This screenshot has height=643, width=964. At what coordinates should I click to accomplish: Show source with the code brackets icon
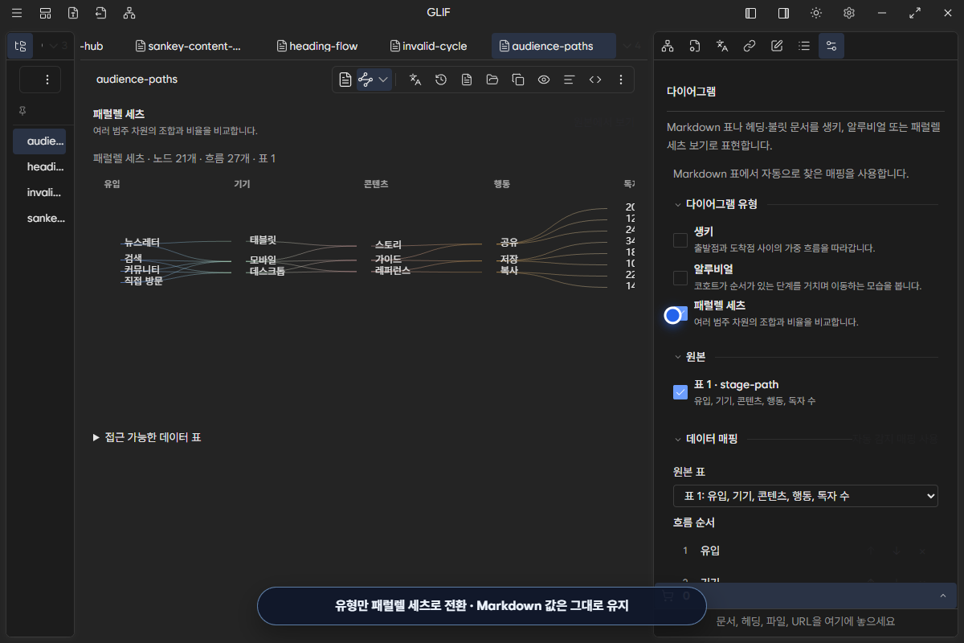[595, 80]
